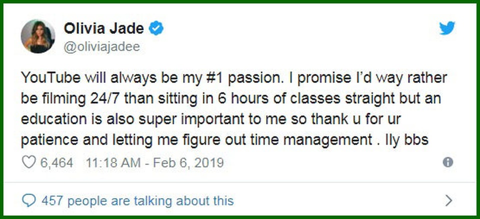This screenshot has width=480, height=219.
Task: Open the @oliviajadee handle link
Action: tap(101, 47)
